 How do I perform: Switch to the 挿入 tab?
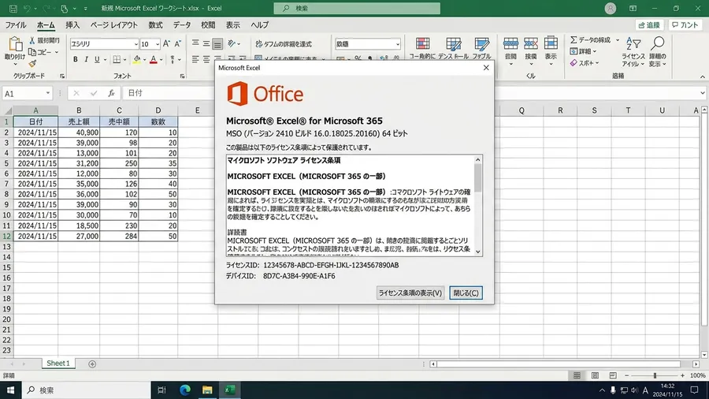click(72, 25)
